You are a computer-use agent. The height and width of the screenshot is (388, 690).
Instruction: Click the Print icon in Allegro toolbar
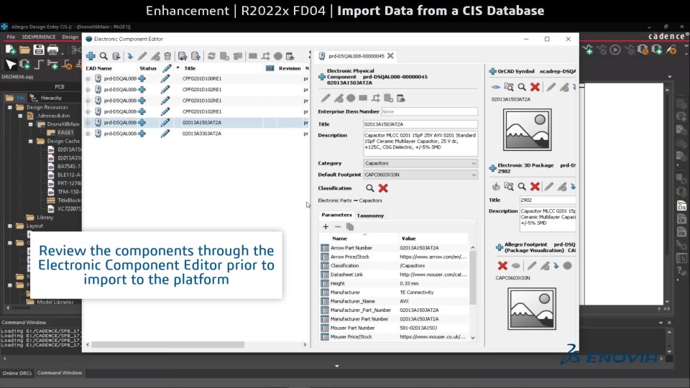coord(52,50)
